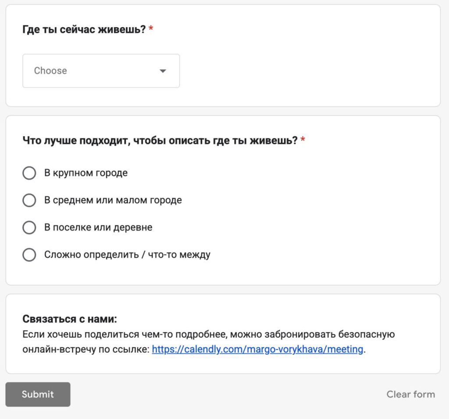Image resolution: width=449 pixels, height=419 pixels.
Task: Click the red asterisk after "Где ты сейчас живешь?"
Action: click(151, 29)
